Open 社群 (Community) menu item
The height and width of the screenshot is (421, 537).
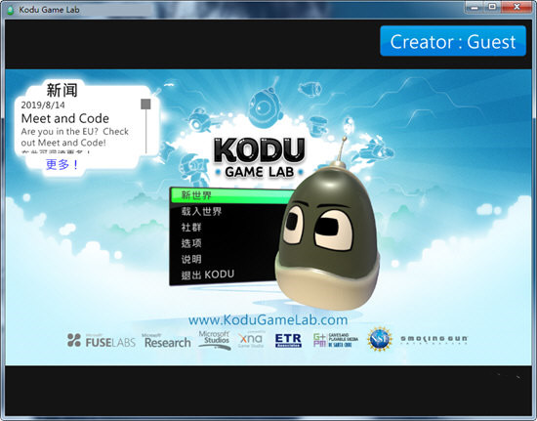click(191, 228)
